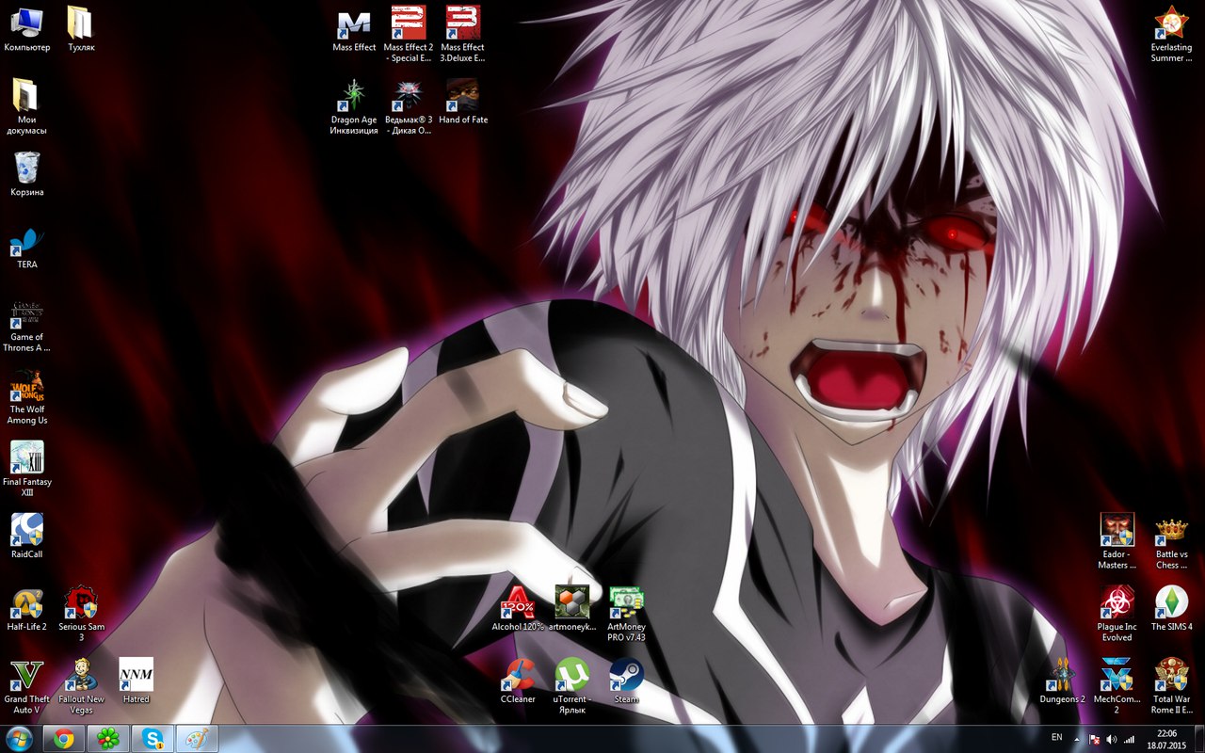Screen dimensions: 1205x753
Task: Open the RaidCall shortcut
Action: point(27,536)
